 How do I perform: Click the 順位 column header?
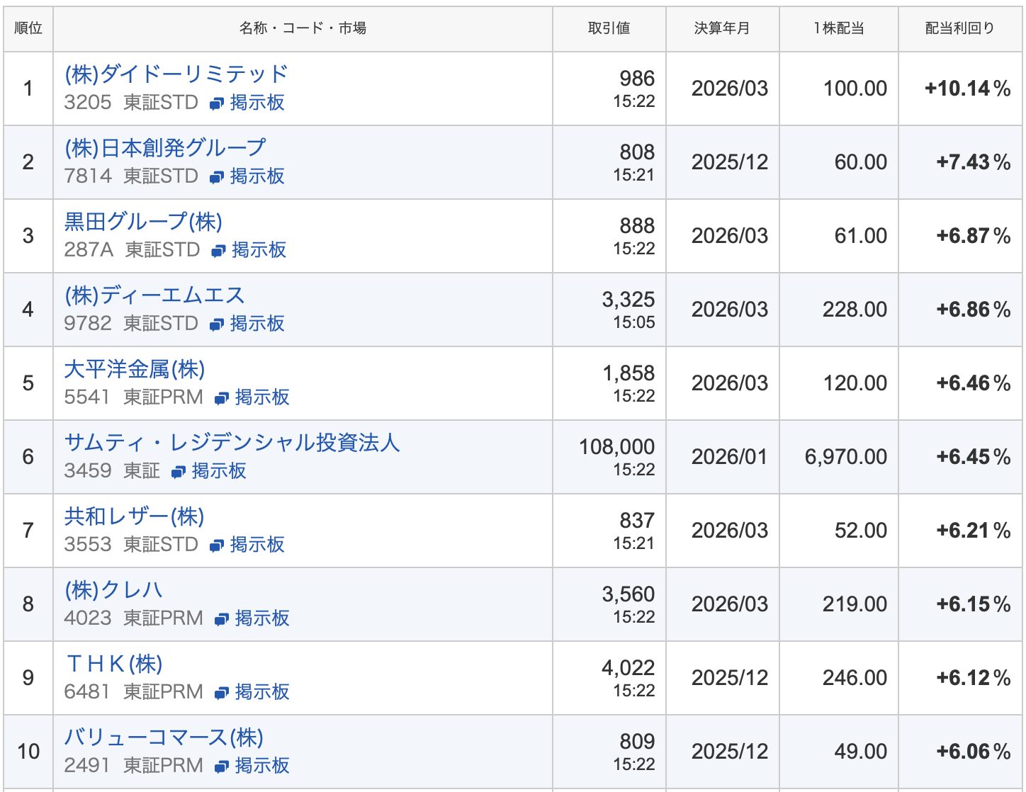tap(28, 28)
